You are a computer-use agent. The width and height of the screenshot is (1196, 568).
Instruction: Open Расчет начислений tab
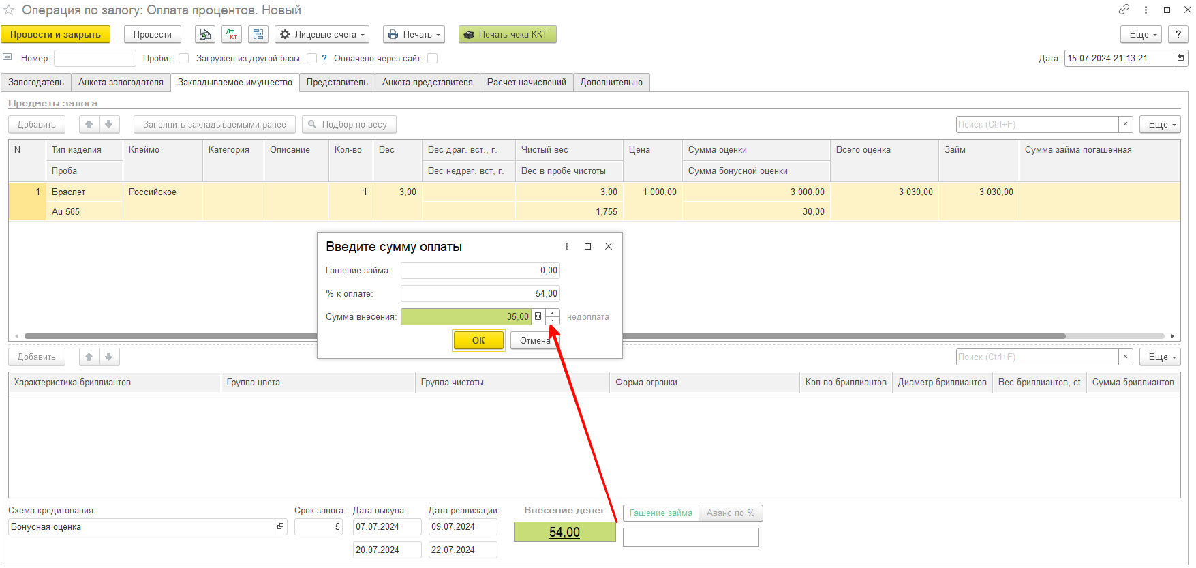(x=527, y=83)
